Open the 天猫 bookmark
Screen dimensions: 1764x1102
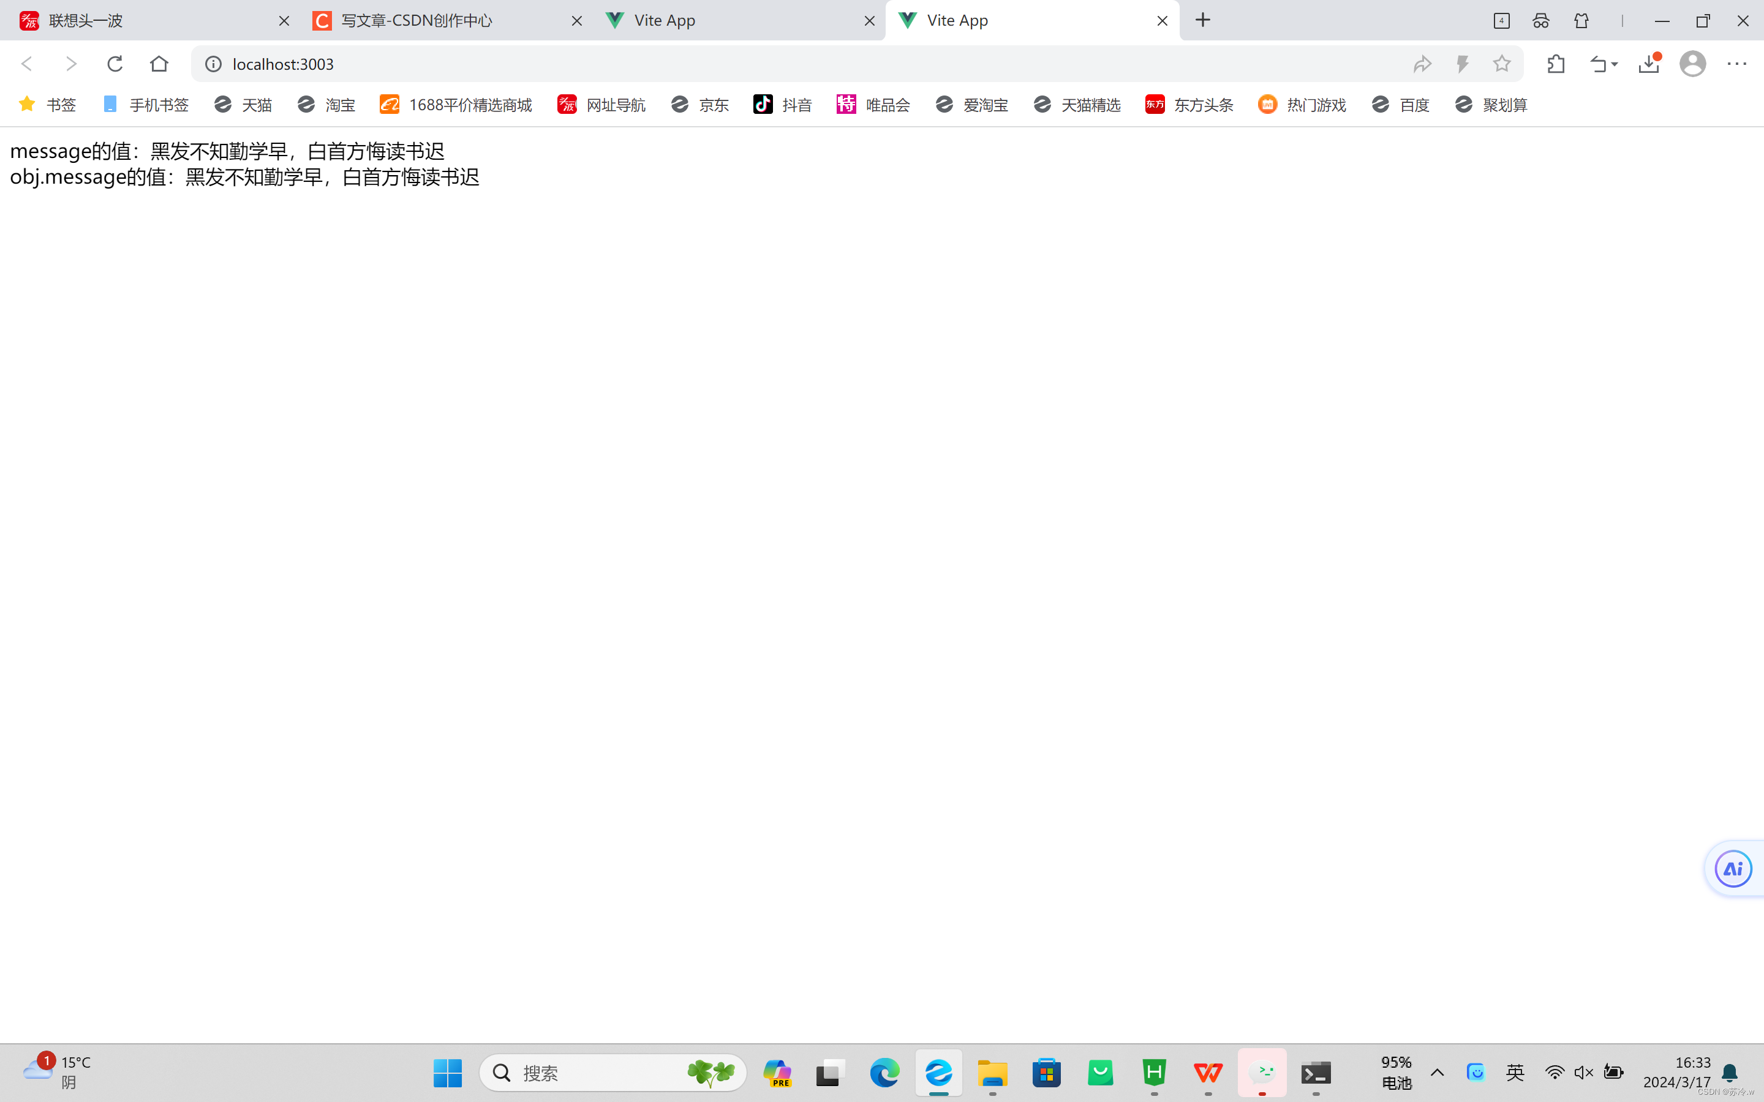click(243, 105)
